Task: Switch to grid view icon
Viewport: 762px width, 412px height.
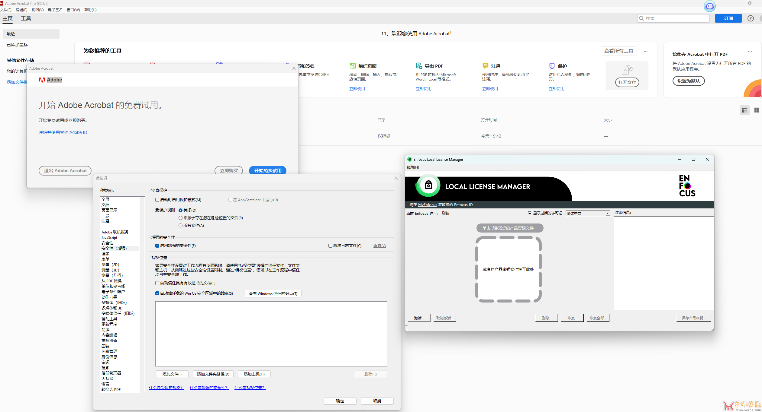Action: tap(757, 110)
